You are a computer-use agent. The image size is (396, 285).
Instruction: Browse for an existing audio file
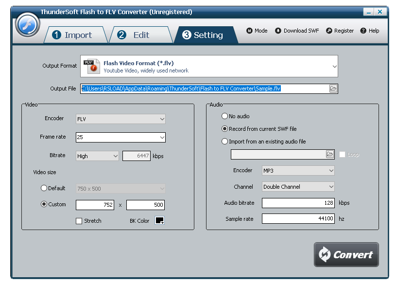pyautogui.click(x=328, y=154)
